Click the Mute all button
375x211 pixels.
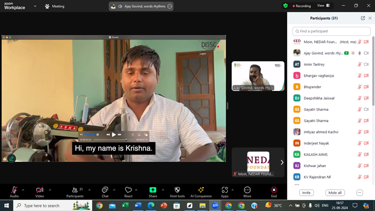335,193
